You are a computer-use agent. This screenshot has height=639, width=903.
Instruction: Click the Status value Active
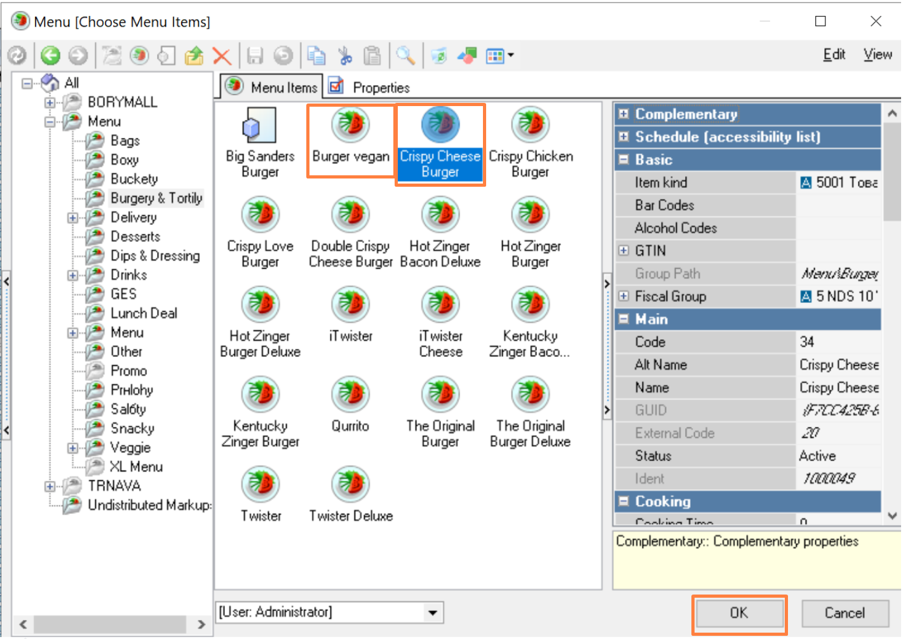click(x=839, y=456)
